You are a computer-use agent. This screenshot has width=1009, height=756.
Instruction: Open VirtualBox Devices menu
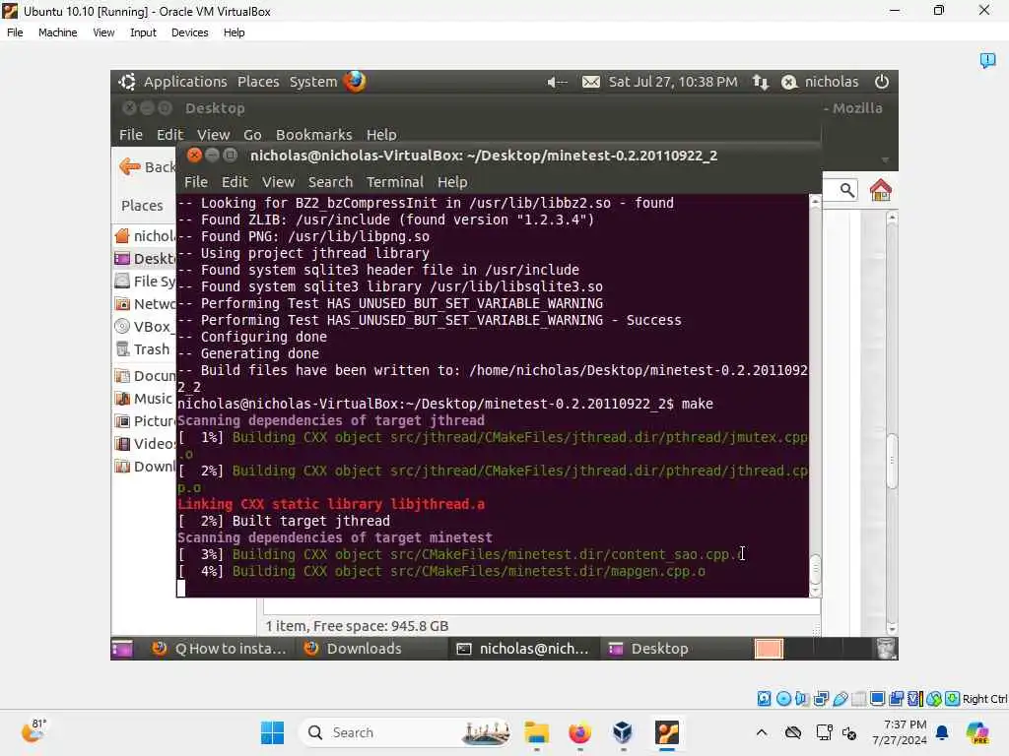click(189, 32)
